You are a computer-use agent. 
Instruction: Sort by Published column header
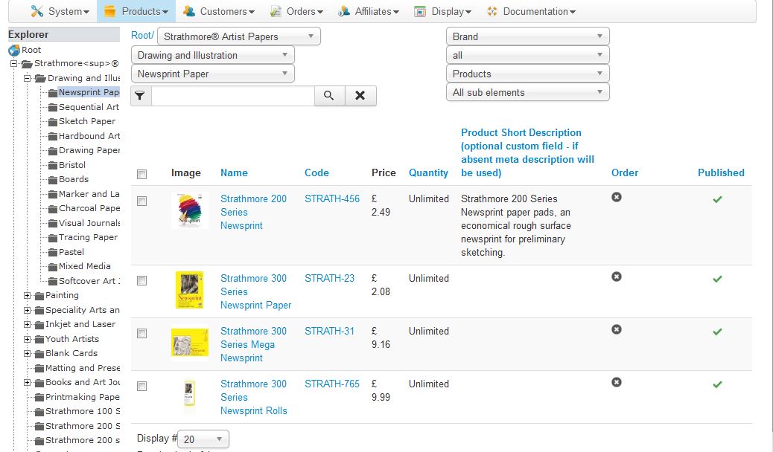[721, 172]
